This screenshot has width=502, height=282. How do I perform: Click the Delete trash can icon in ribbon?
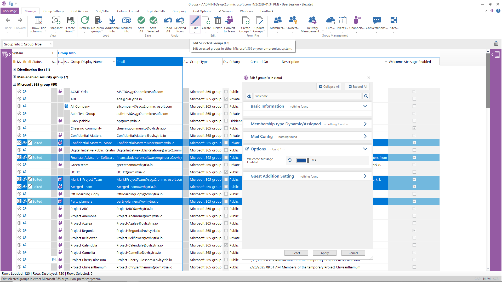(x=217, y=21)
